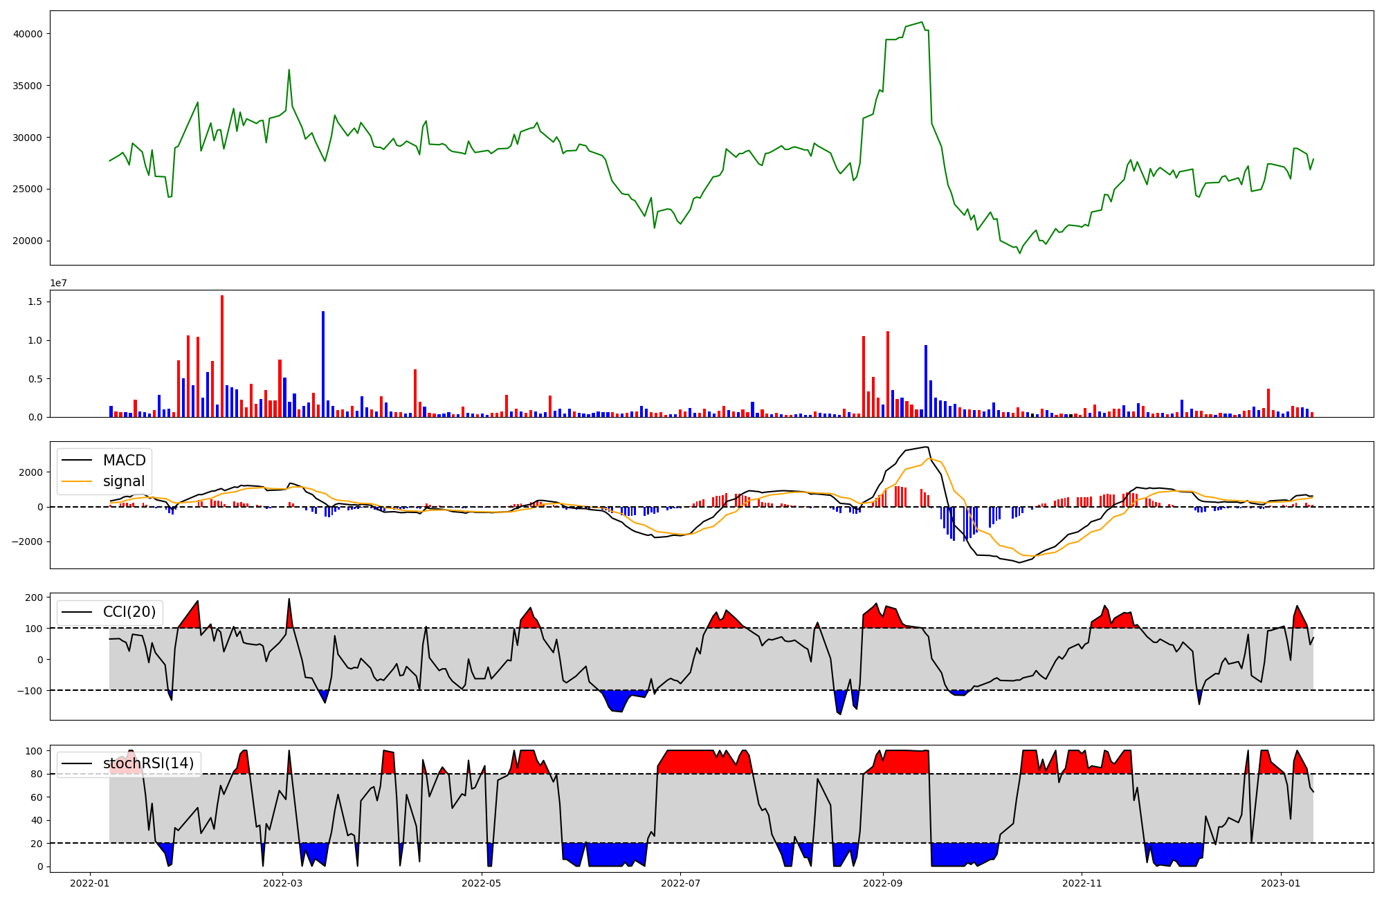Image resolution: width=1384 pixels, height=899 pixels.
Task: Click the 2022-03 x-axis date label
Action: [282, 883]
